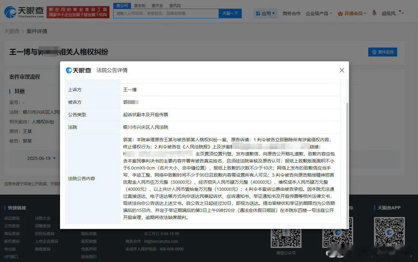The height and width of the screenshot is (262, 418).
Task: Click the 法院公告内容 row label
Action: click(82, 178)
